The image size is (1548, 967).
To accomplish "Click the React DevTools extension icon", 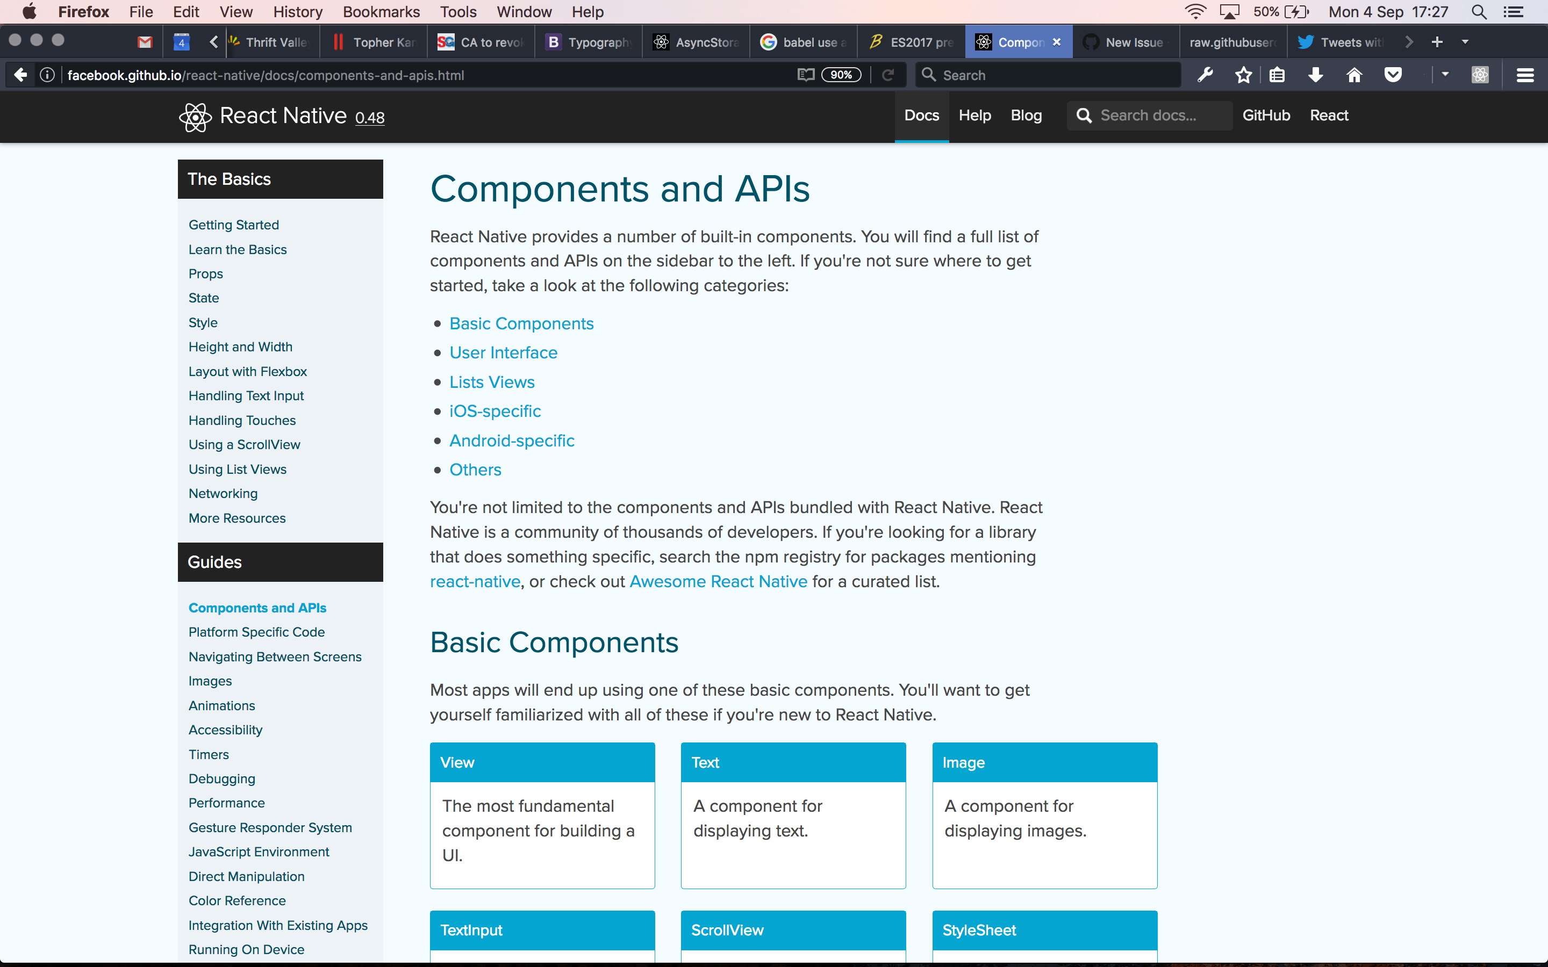I will (1480, 75).
